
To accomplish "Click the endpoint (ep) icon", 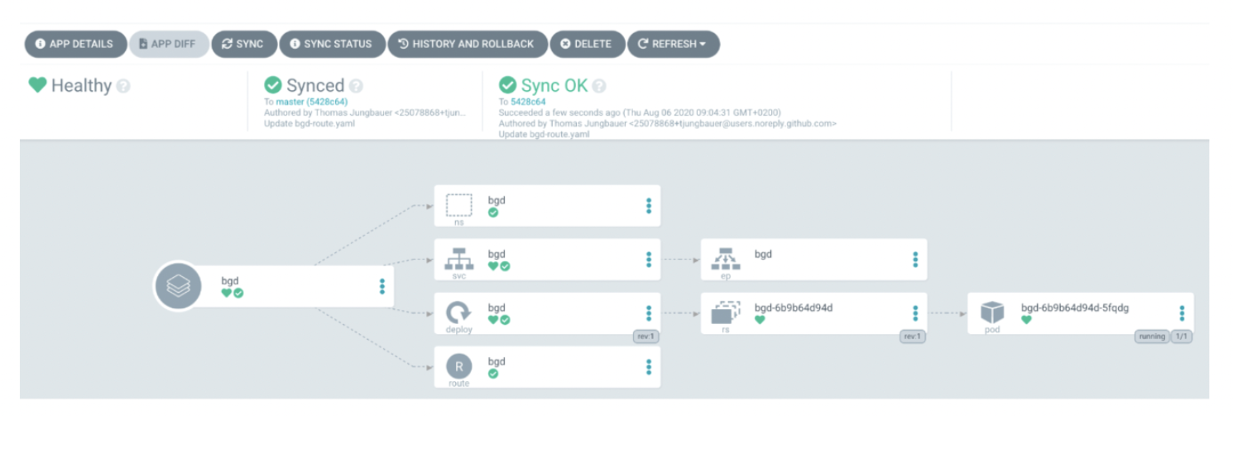I will pyautogui.click(x=725, y=258).
